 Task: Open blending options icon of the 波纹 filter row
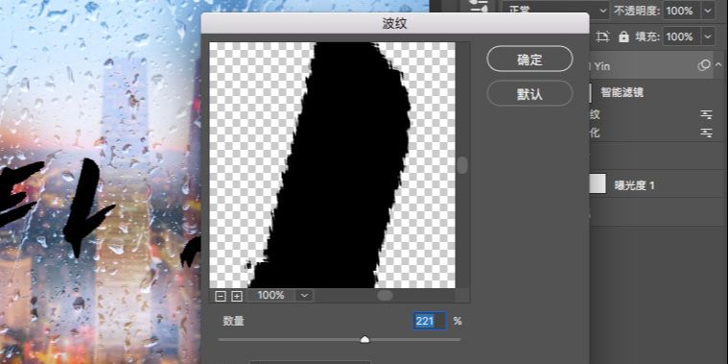pyautogui.click(x=706, y=114)
